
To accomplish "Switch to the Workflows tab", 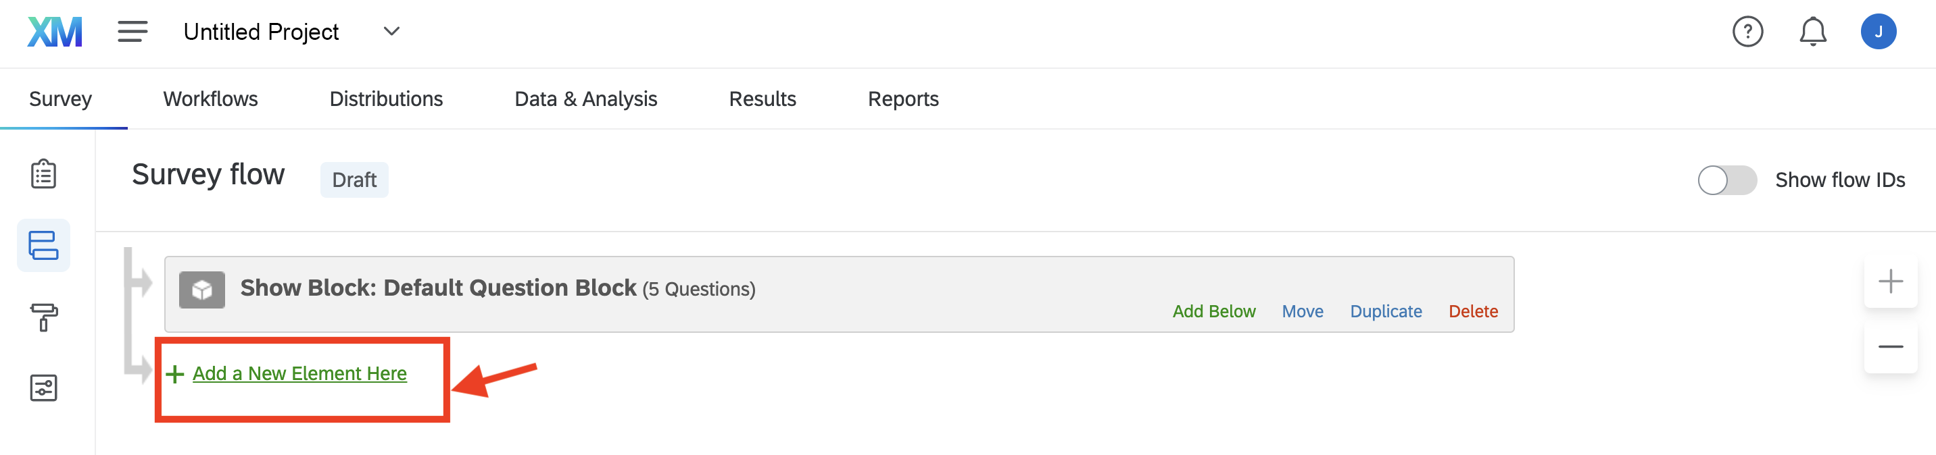I will click(210, 99).
